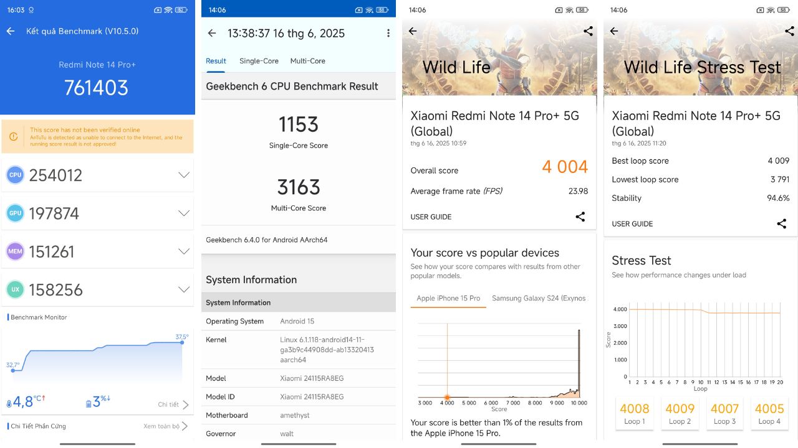Screen dimensions: 798x448
Task: Tap Wi-Fi icon on Wild Life status bar
Action: 569,10
